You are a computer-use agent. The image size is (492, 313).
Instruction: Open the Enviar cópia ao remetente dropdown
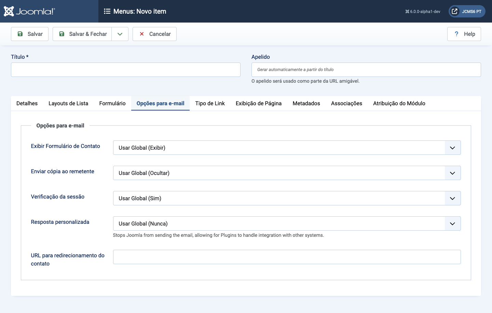287,173
